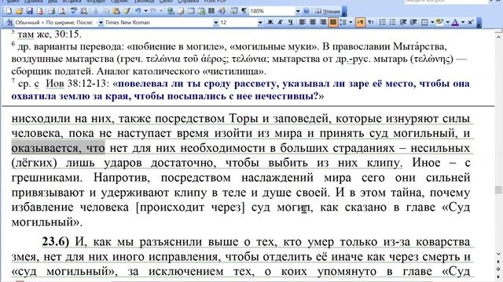The height and width of the screenshot is (282, 503).
Task: Show the Drawing toolbar
Action: pyautogui.click(x=222, y=11)
